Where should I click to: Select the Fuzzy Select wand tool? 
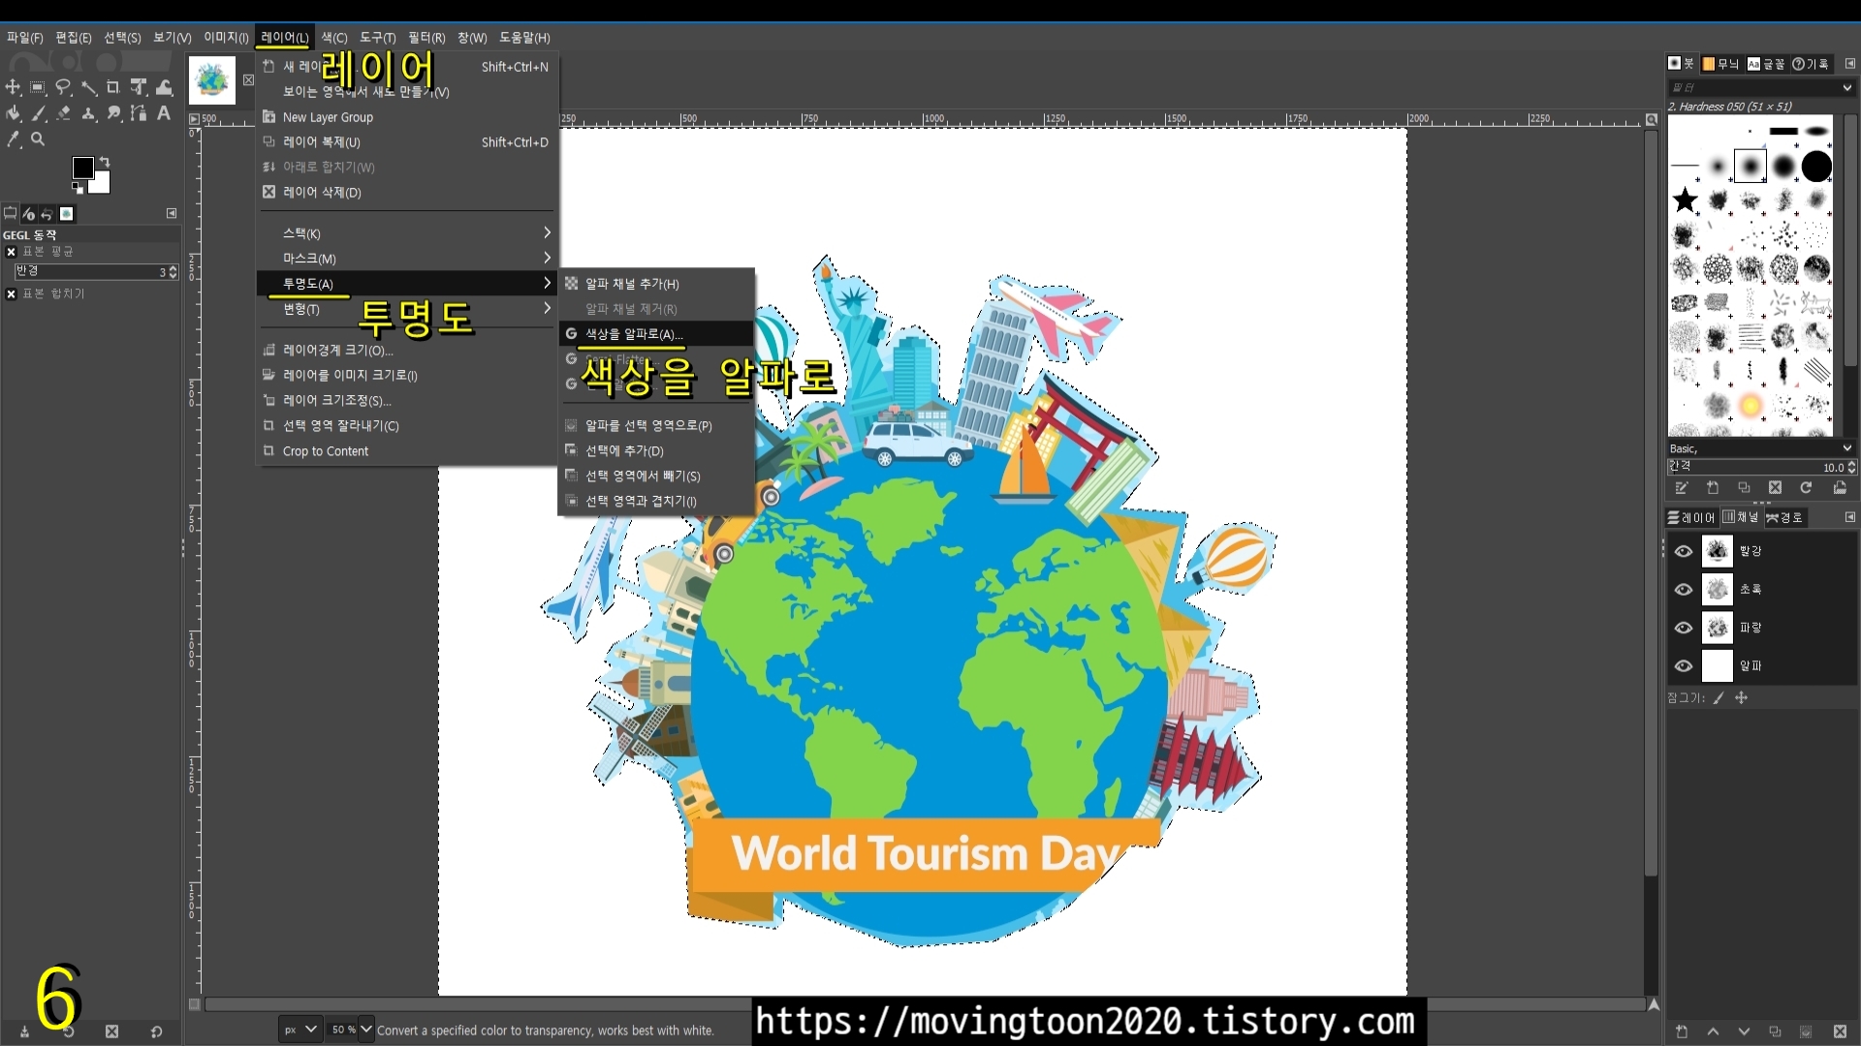coord(89,87)
